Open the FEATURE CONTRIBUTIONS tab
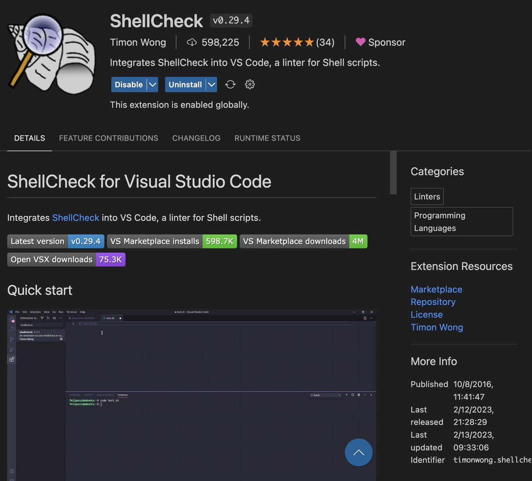Screen dimensions: 532x481 click(109, 138)
